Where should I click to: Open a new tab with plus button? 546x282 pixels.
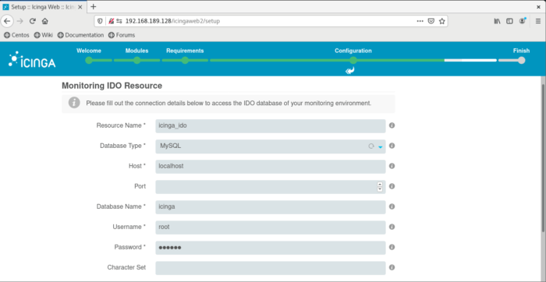click(x=93, y=6)
